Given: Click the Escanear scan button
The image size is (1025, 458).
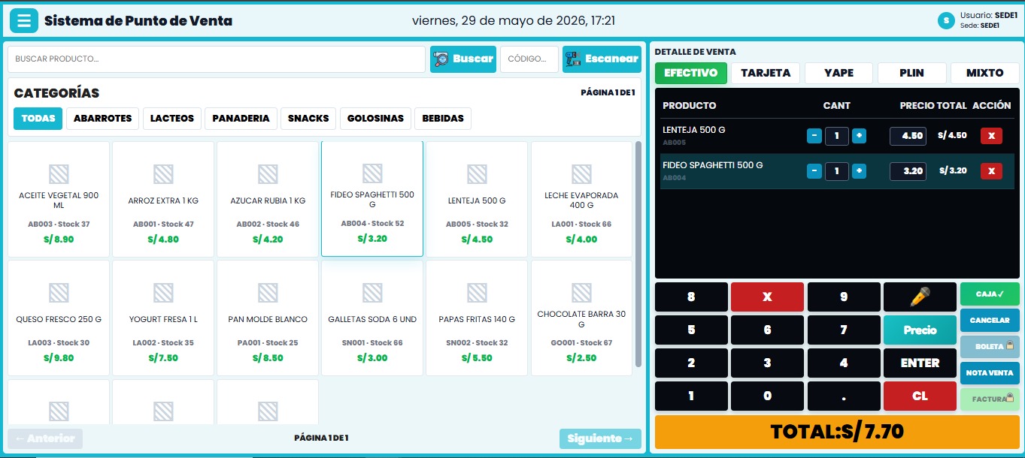Looking at the screenshot, I should click(x=602, y=59).
